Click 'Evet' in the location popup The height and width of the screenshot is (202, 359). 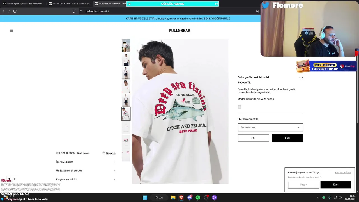point(336,185)
